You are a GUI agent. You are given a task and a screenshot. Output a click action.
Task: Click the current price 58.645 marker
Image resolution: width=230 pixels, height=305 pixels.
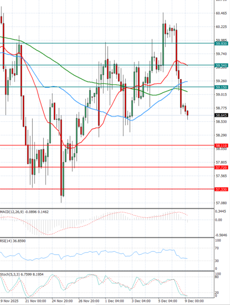[220, 115]
